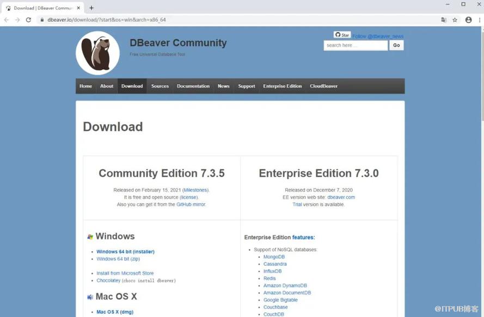Download Windows 64 bit (installer)
Viewport: 484px width, 317px height.
pos(125,252)
